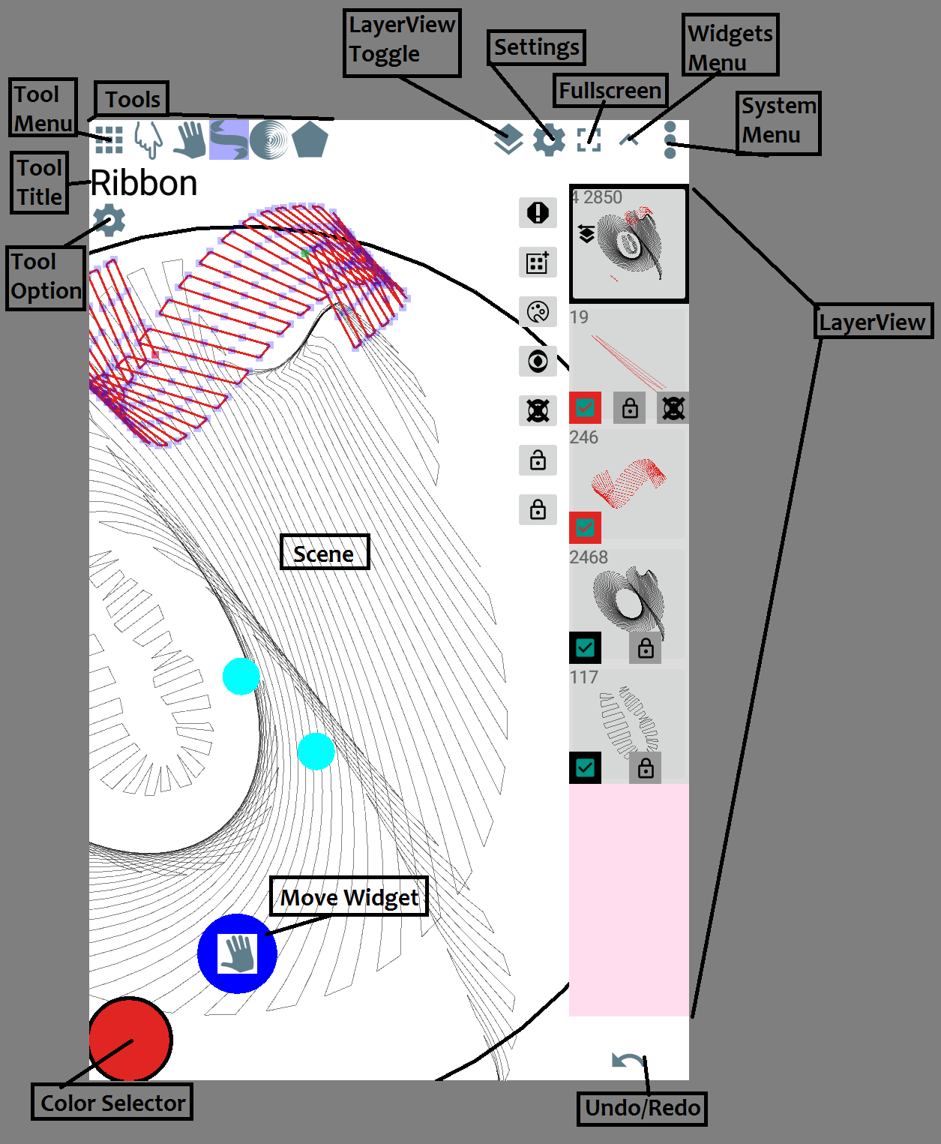
Task: Select the pentagon shape tool
Action: (311, 140)
